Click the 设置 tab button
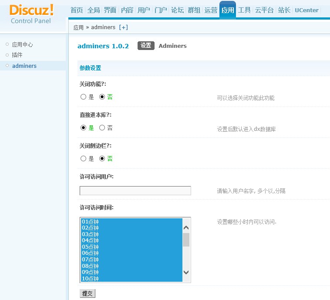Screen dimensions: 330x300 [x=146, y=46]
